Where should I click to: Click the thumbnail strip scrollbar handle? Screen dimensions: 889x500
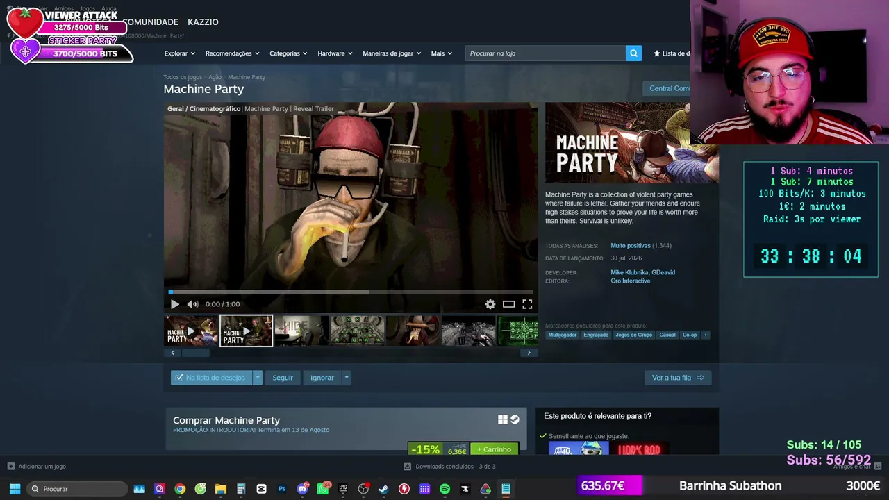pos(195,353)
